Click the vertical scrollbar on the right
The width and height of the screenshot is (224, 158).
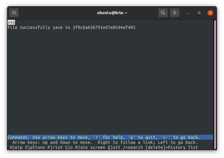[215, 85]
